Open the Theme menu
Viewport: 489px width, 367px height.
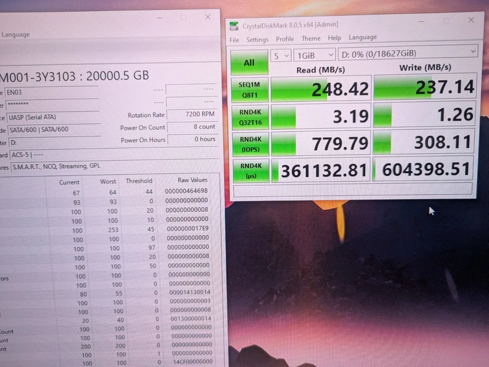pyautogui.click(x=311, y=39)
